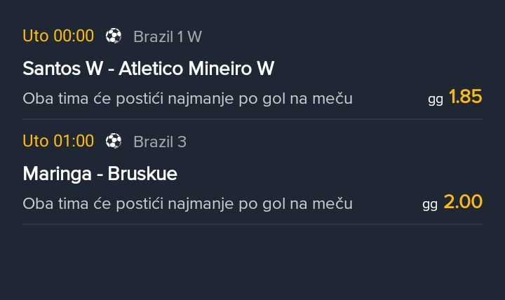The width and height of the screenshot is (505, 300).
Task: Click the bet description under Maringa match
Action: (187, 204)
